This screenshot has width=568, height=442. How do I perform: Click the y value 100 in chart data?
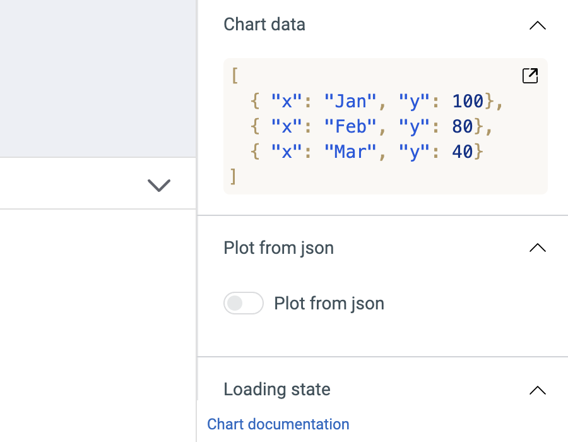pos(467,101)
